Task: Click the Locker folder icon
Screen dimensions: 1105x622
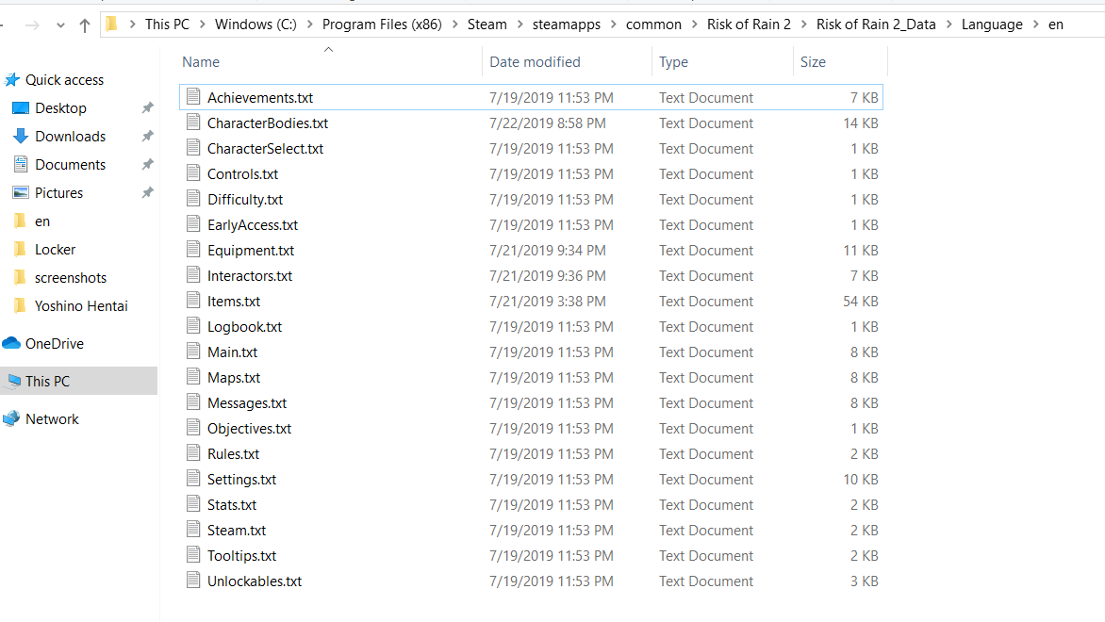Action: [21, 250]
